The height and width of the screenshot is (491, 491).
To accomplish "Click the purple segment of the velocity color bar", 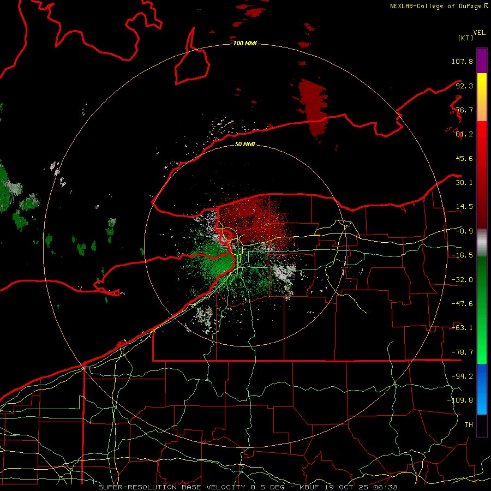I will (482, 61).
